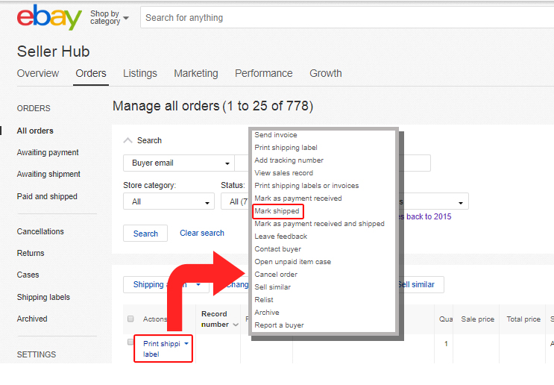Click the Clear search link
Viewport: 554px width, 385px height.
pos(202,233)
